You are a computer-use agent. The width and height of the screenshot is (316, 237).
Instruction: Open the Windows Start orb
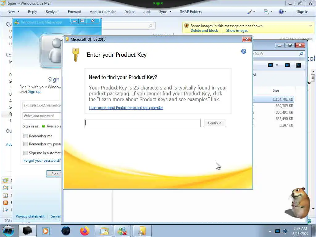pyautogui.click(x=8, y=231)
